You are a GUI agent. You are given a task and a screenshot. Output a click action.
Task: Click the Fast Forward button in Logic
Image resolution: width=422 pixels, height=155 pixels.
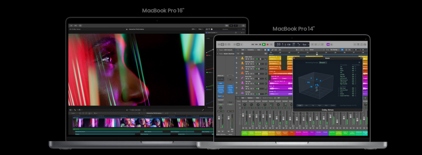coord(256,45)
